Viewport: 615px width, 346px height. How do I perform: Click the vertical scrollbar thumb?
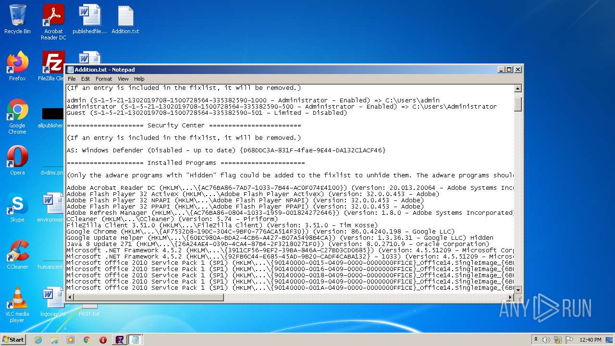[518, 104]
